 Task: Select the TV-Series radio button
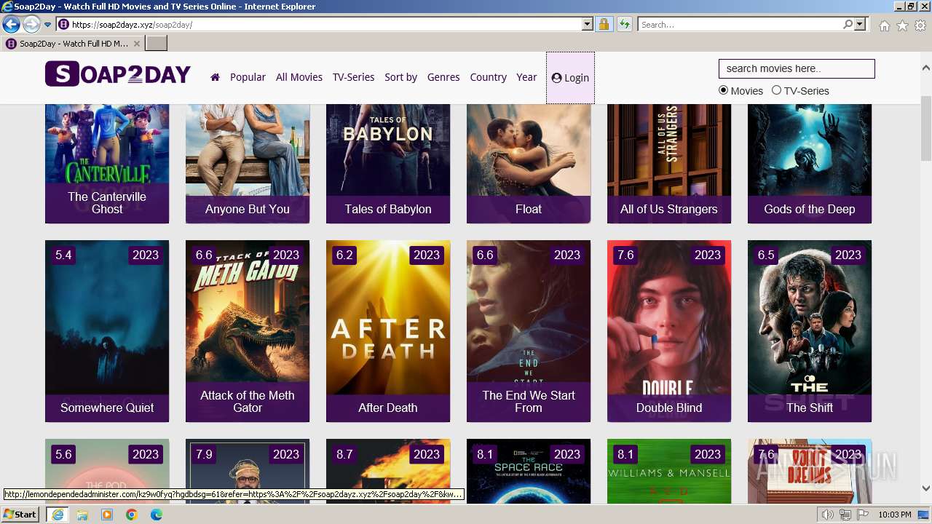click(776, 90)
